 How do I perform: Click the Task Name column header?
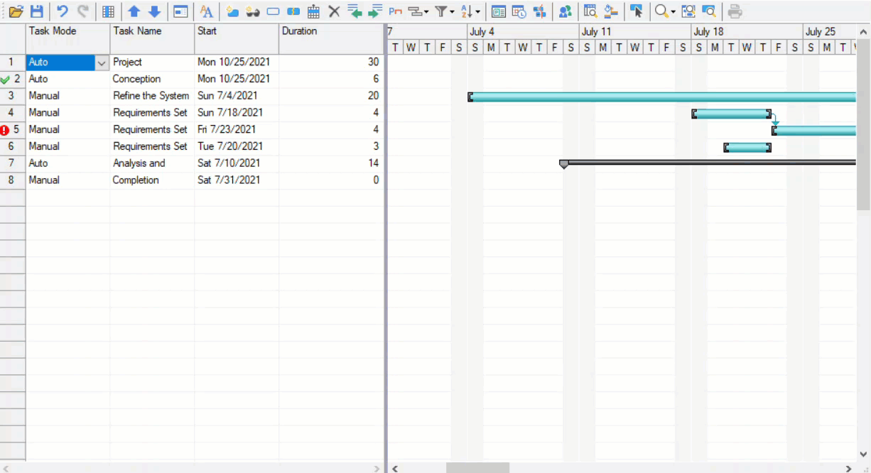[x=152, y=31]
